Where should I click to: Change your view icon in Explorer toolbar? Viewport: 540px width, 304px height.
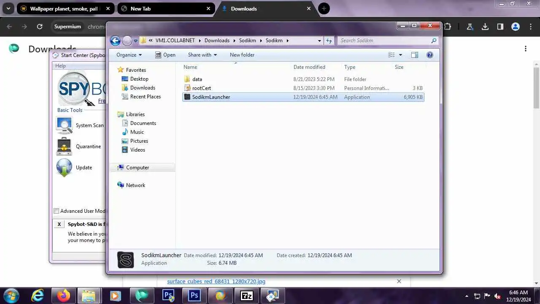pyautogui.click(x=391, y=55)
